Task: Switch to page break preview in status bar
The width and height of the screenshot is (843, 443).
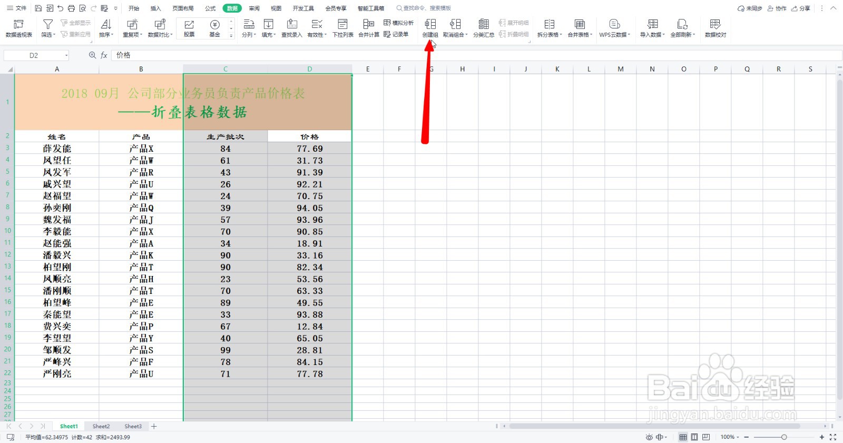Action: click(x=706, y=437)
